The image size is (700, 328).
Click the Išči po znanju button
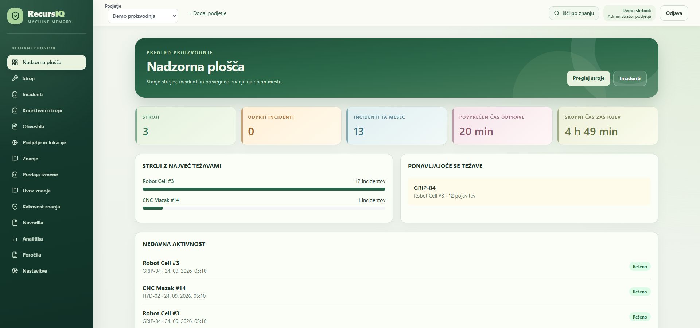pyautogui.click(x=574, y=13)
